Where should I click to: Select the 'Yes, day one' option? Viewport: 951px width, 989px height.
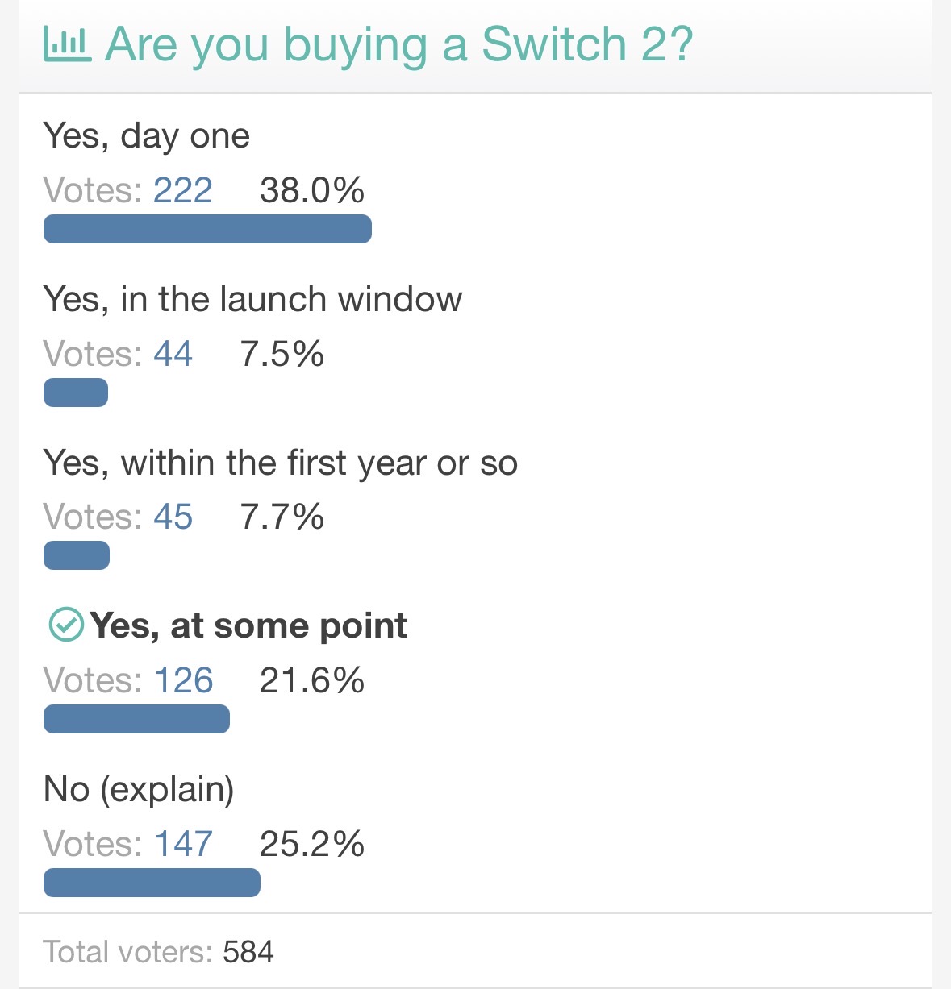pyautogui.click(x=146, y=135)
